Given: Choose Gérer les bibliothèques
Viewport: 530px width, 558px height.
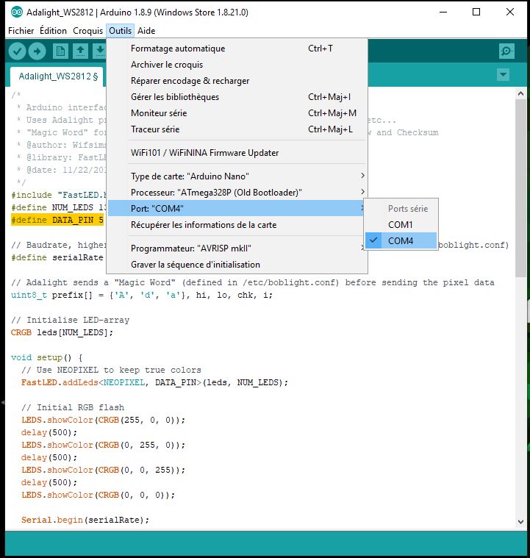Looking at the screenshot, I should [237, 97].
